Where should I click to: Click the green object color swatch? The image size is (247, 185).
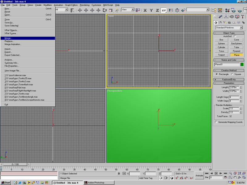tap(242, 64)
